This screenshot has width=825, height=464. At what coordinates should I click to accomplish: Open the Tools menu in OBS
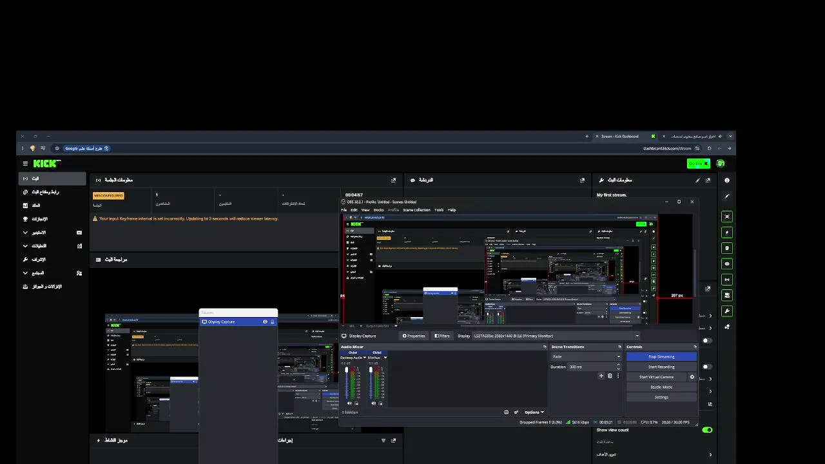click(x=439, y=210)
